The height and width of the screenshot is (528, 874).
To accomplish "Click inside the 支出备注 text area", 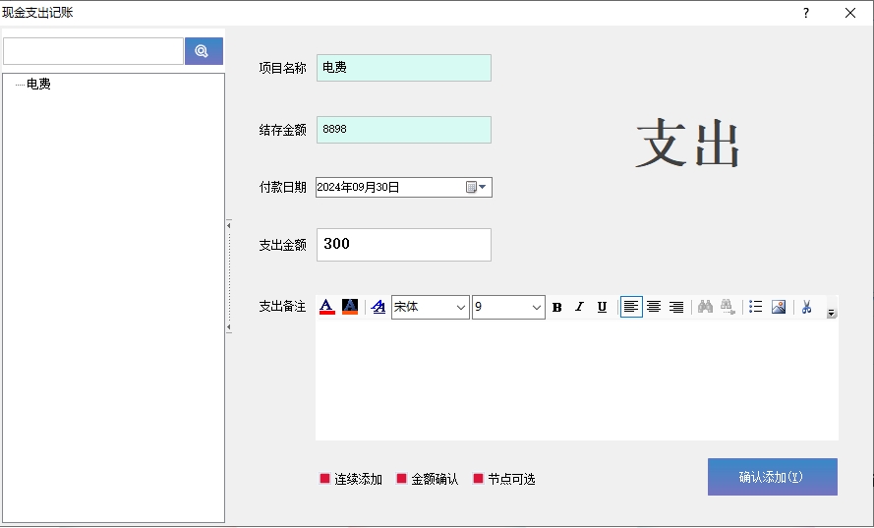I will pos(577,380).
